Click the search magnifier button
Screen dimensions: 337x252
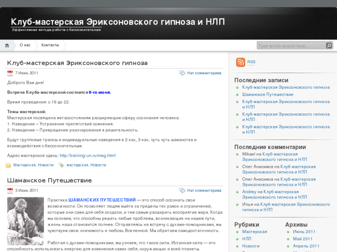coord(329,45)
